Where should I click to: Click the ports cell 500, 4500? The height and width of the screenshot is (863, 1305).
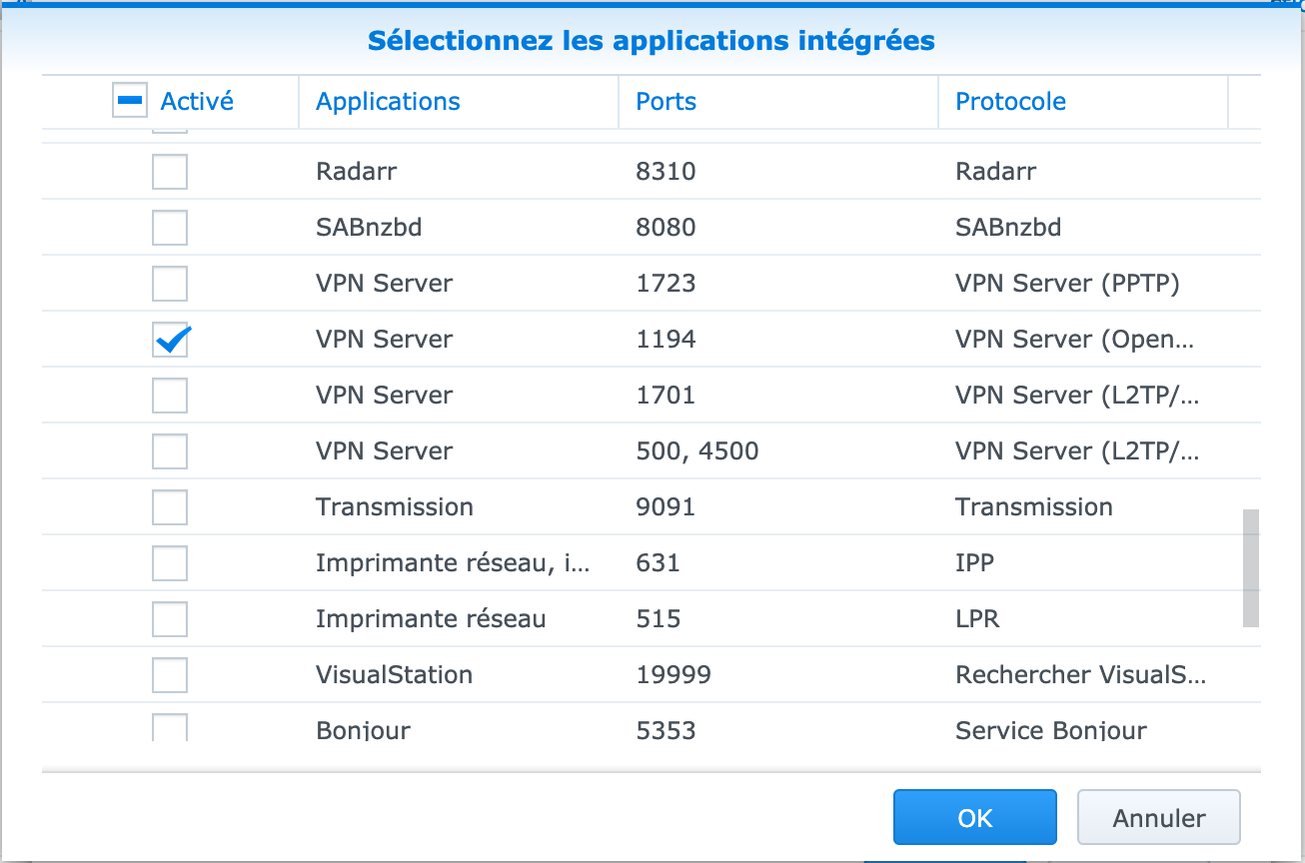[697, 451]
